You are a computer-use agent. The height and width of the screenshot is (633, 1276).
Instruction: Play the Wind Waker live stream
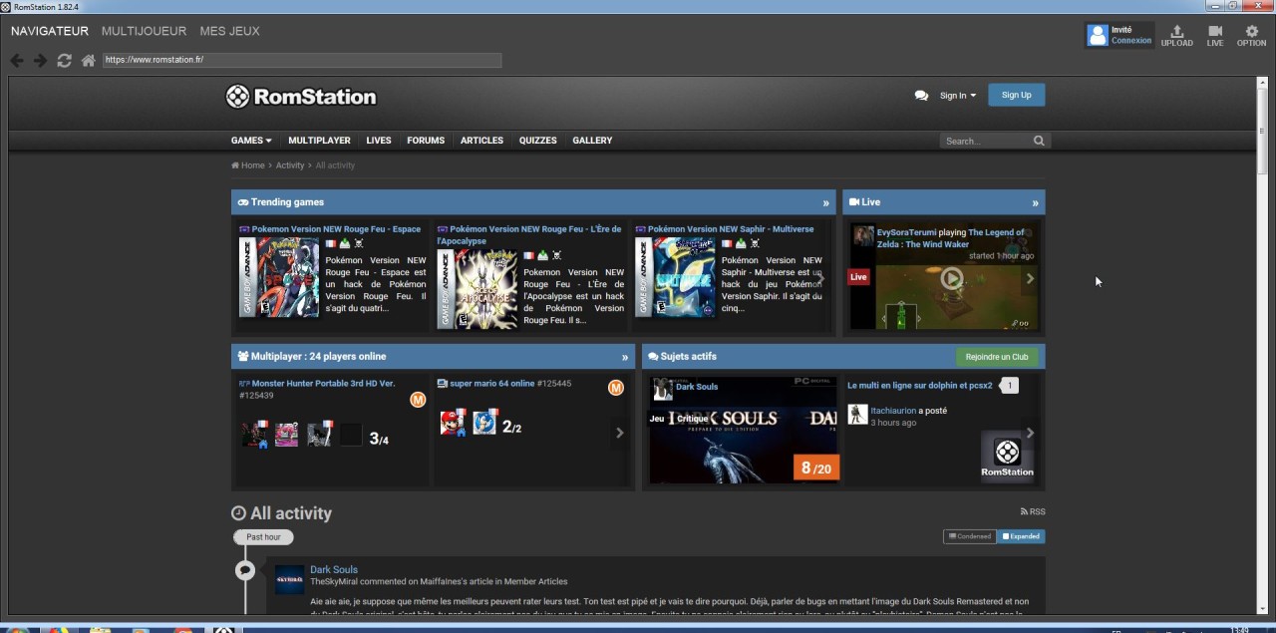pos(952,279)
